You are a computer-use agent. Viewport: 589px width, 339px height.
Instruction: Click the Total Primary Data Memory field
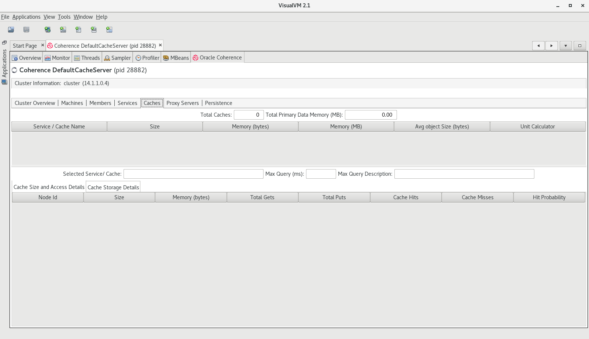pyautogui.click(x=371, y=115)
